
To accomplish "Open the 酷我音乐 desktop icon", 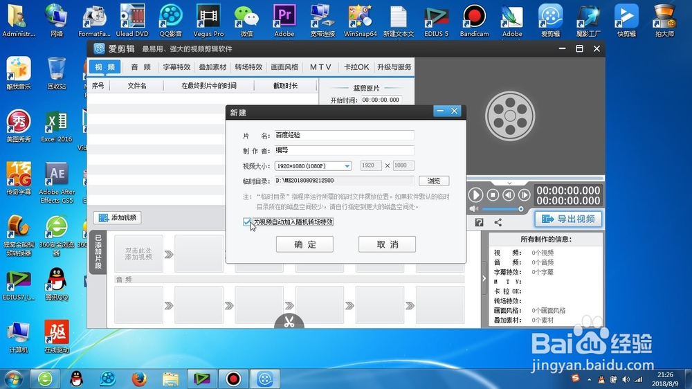I will [19, 73].
